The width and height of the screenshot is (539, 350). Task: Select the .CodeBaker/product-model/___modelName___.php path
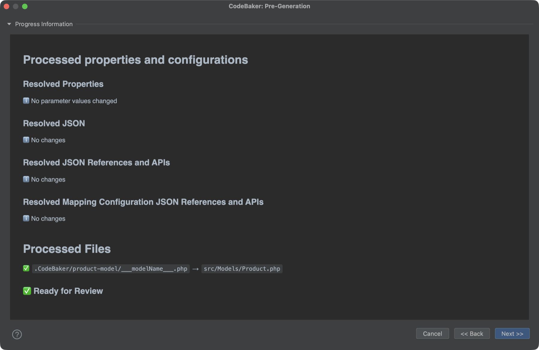(x=111, y=269)
